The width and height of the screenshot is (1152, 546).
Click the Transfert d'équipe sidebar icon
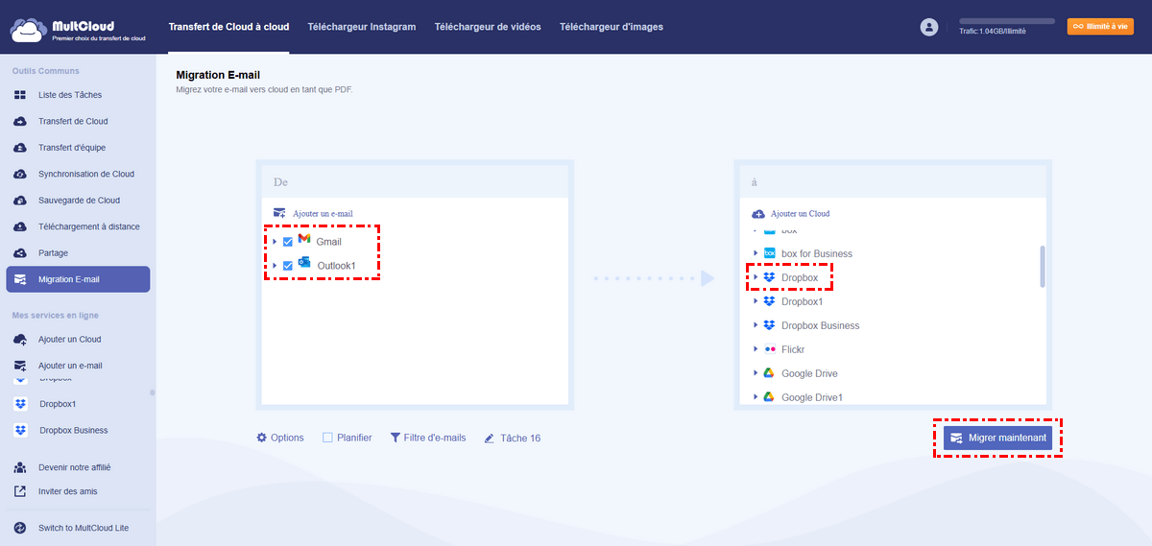20,148
